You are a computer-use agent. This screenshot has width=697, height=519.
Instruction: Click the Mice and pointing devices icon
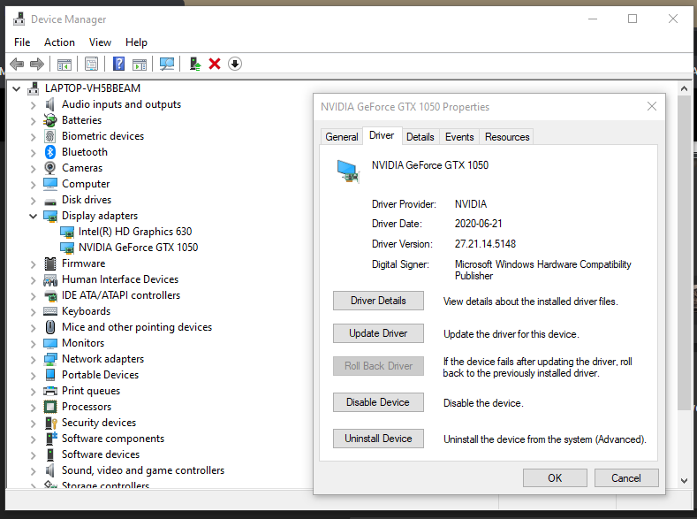coord(50,327)
